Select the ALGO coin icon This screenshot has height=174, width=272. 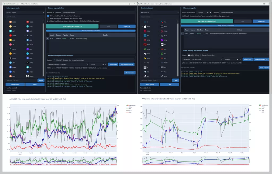point(10,58)
